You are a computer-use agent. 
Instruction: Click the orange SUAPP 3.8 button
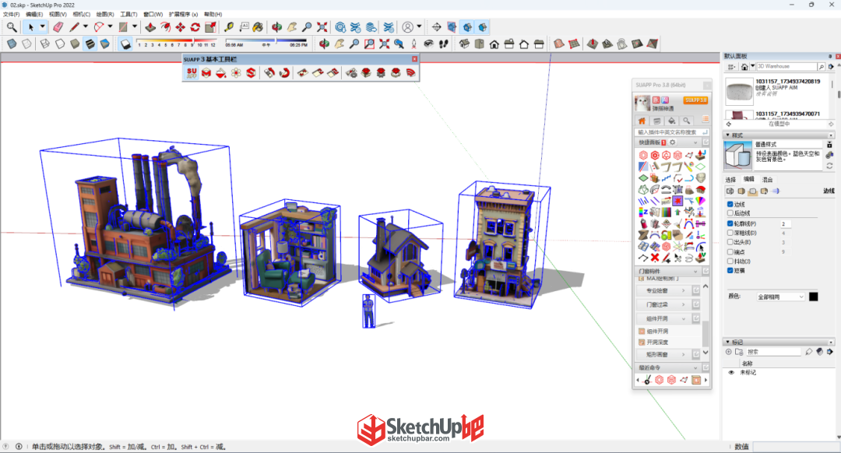695,100
